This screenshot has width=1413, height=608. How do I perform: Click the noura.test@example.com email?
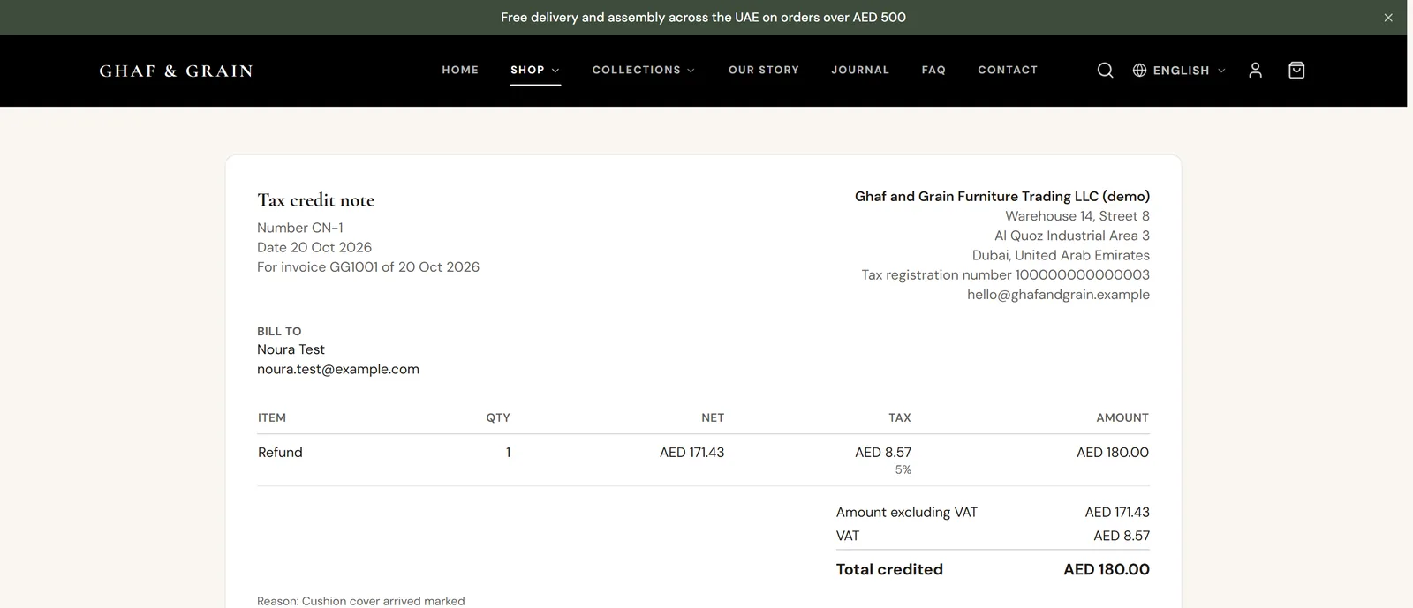(x=338, y=369)
